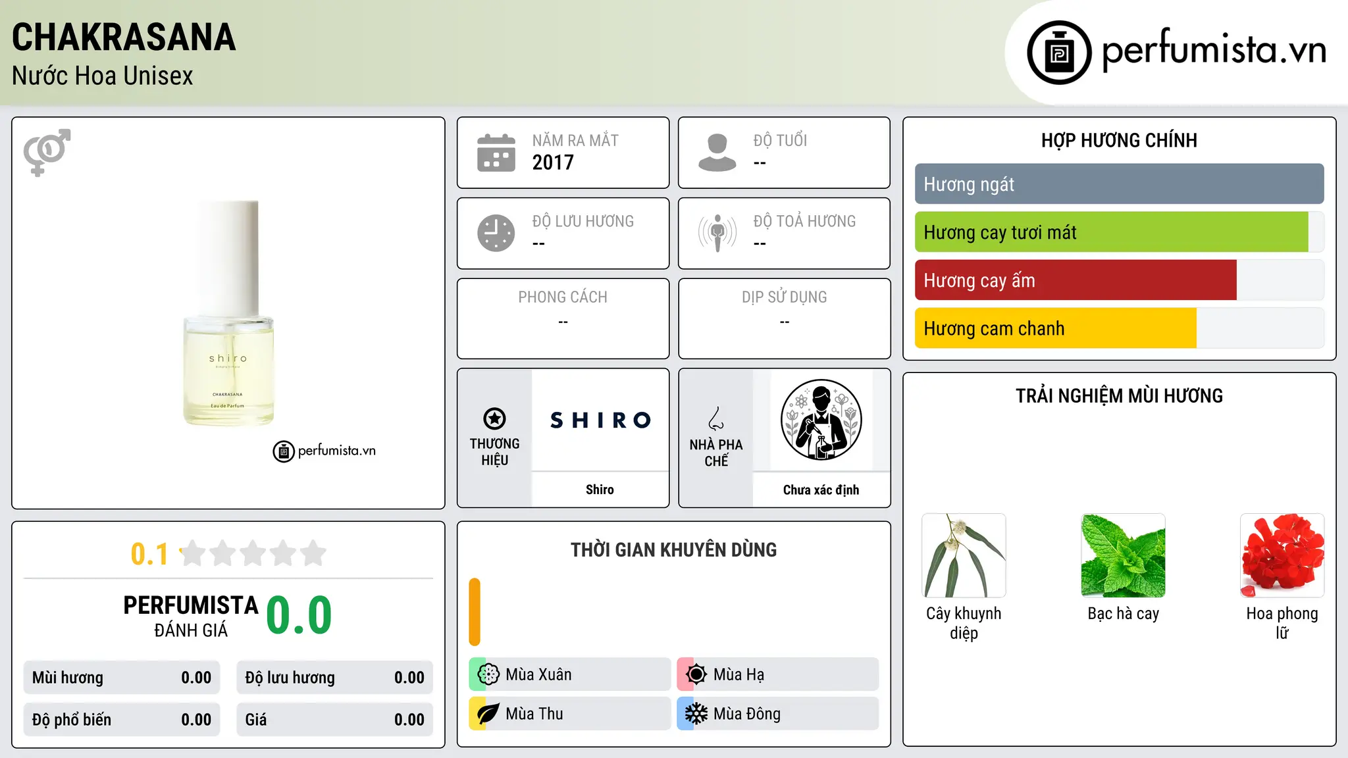Click the Hương cam chanh accord bar
The width and height of the screenshot is (1348, 758).
(x=1119, y=328)
